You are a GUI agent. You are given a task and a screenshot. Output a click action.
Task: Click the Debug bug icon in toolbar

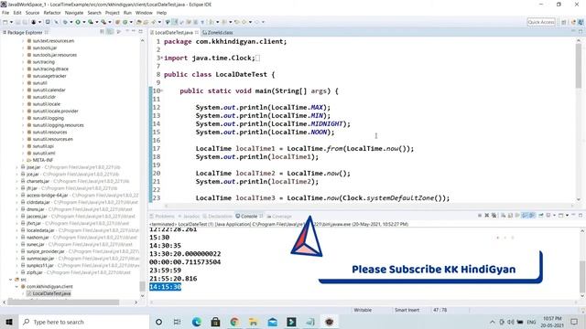pos(65,22)
